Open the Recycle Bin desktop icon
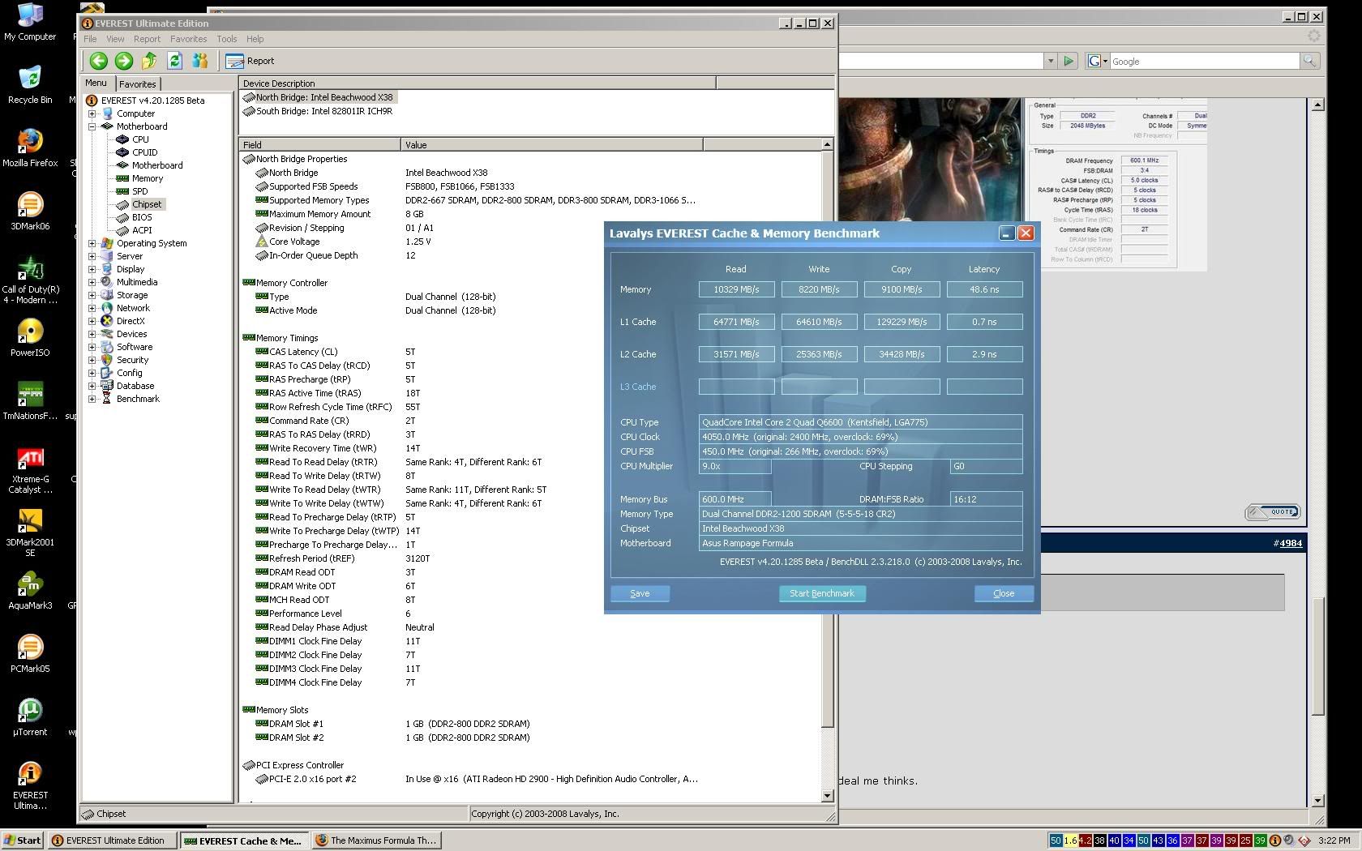The height and width of the screenshot is (851, 1362). coord(30,84)
